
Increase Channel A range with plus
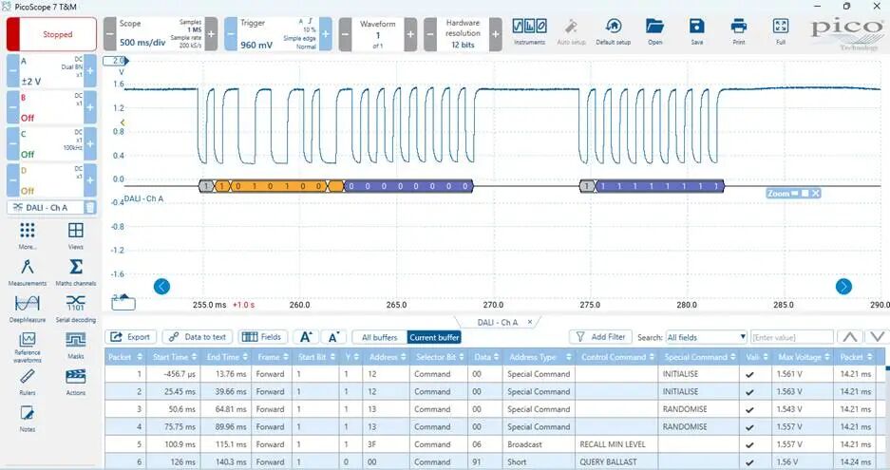(x=90, y=71)
